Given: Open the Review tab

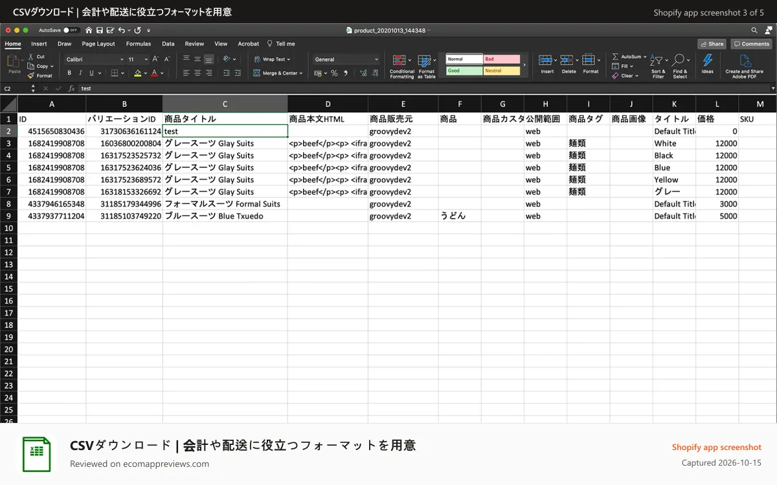Looking at the screenshot, I should (x=194, y=44).
